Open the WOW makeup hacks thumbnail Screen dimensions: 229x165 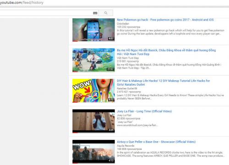point(93,91)
